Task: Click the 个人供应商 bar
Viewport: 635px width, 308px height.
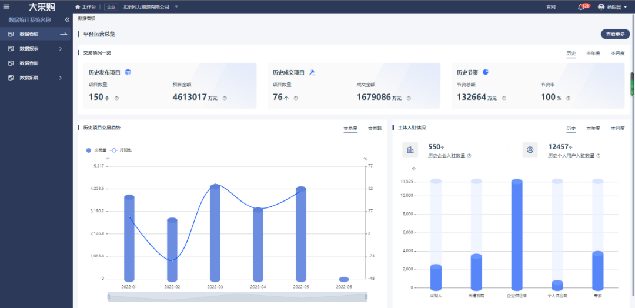Action: pos(557,286)
